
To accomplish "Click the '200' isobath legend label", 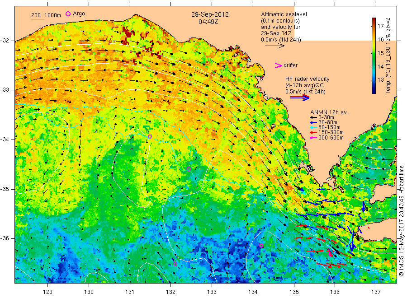I will point(36,15).
